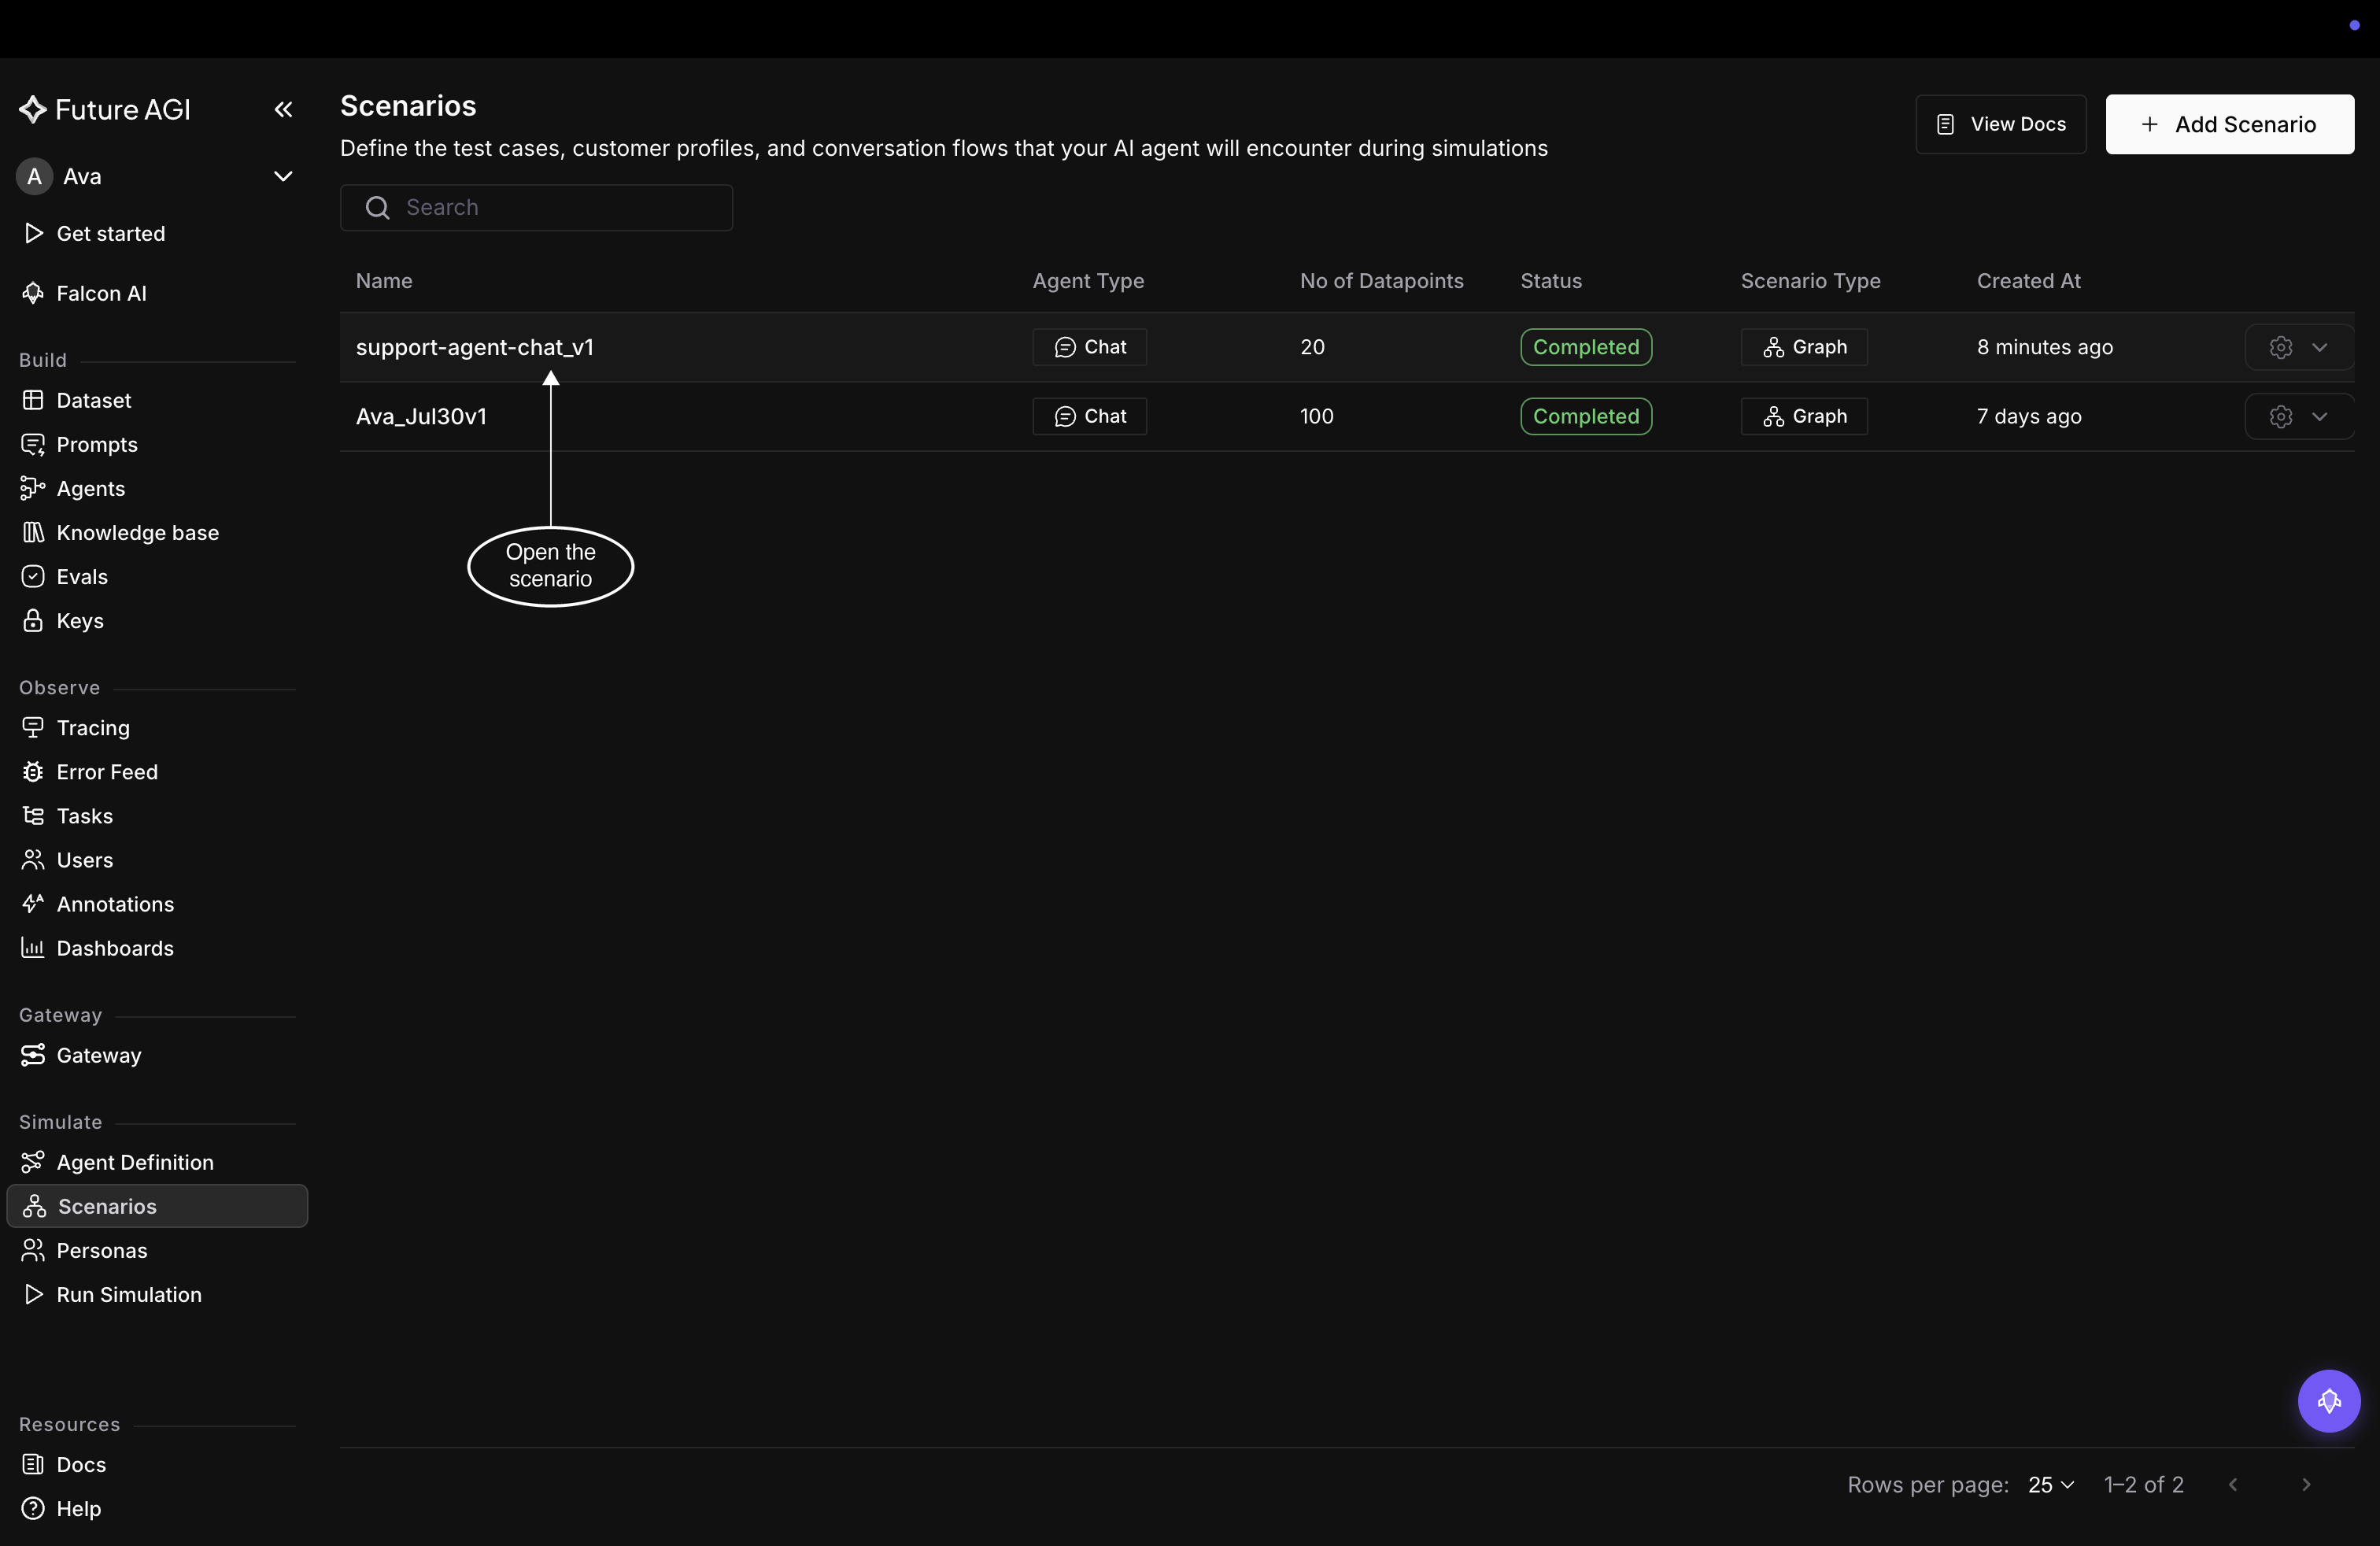Click the '8 minutes ago' cell
The width and height of the screenshot is (2380, 1546).
[x=2044, y=347]
